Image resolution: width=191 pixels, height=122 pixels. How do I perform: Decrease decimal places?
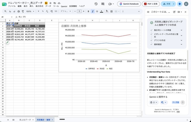(x=47, y=11)
